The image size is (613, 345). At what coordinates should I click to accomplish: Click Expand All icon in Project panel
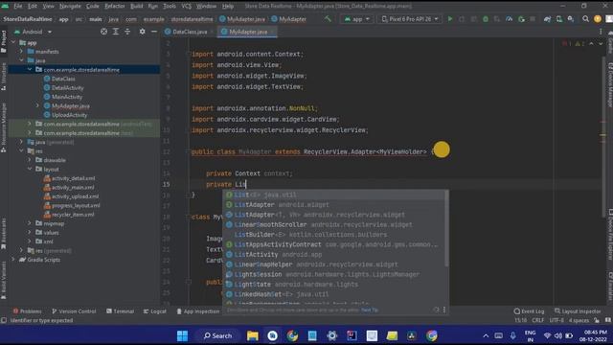[116, 32]
